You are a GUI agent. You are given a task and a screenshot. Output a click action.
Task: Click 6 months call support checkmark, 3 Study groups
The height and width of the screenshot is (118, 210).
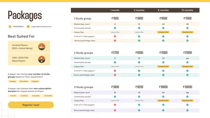click(x=163, y=105)
